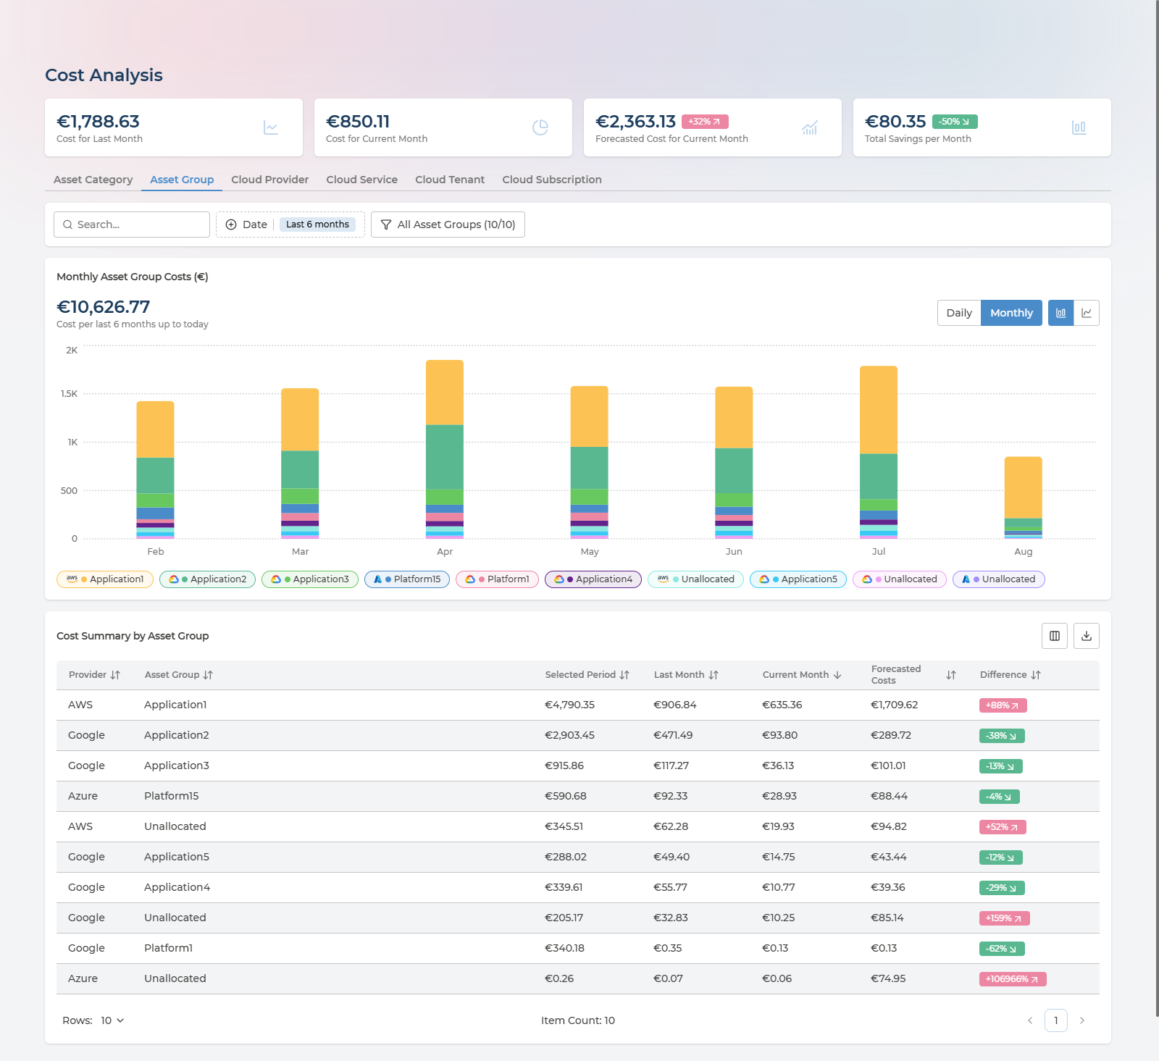The image size is (1159, 1061).
Task: Click the July bar in the chart
Action: (x=879, y=452)
